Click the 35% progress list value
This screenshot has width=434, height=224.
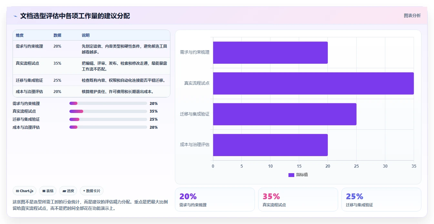pos(154,111)
